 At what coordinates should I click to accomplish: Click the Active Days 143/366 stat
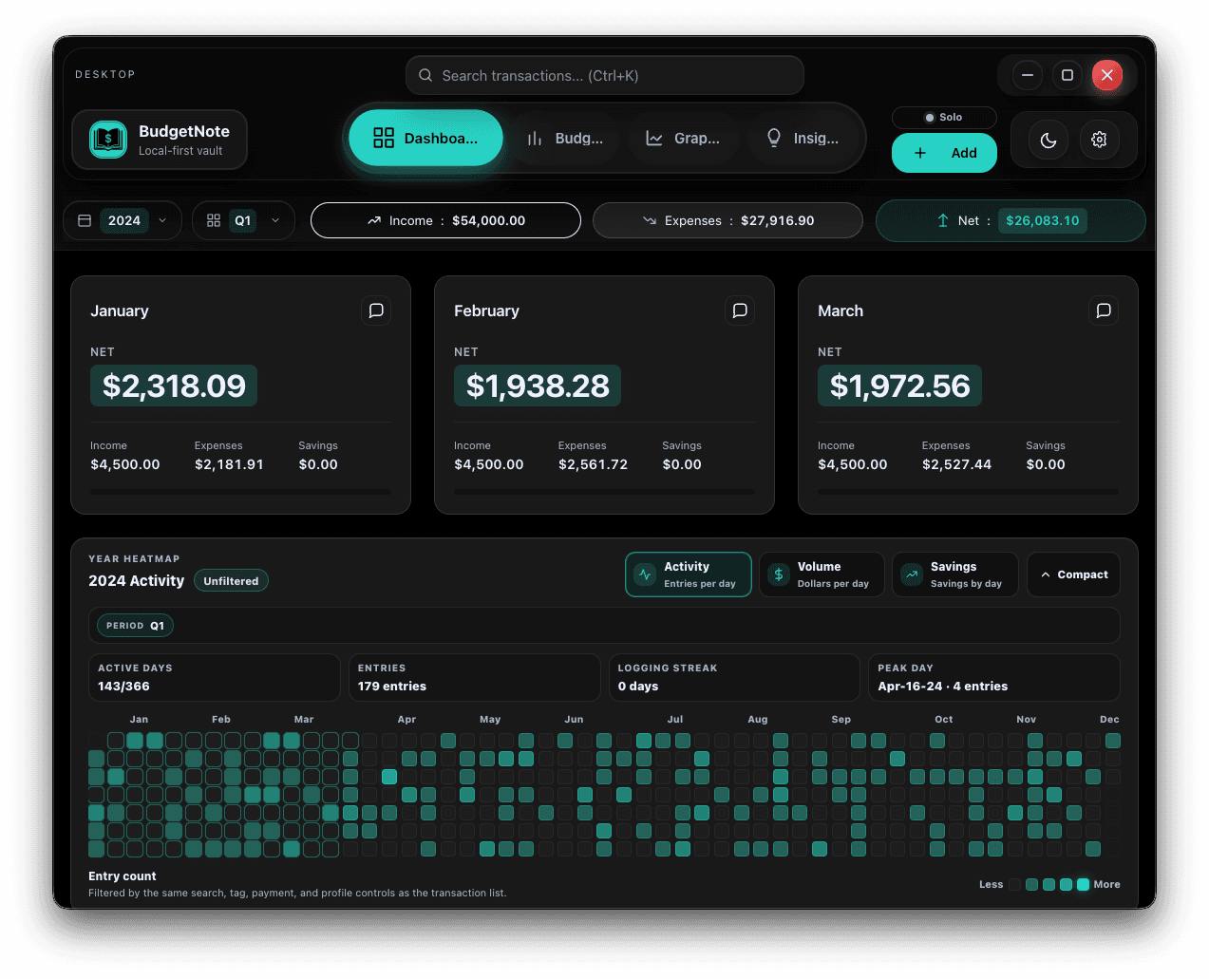(214, 677)
